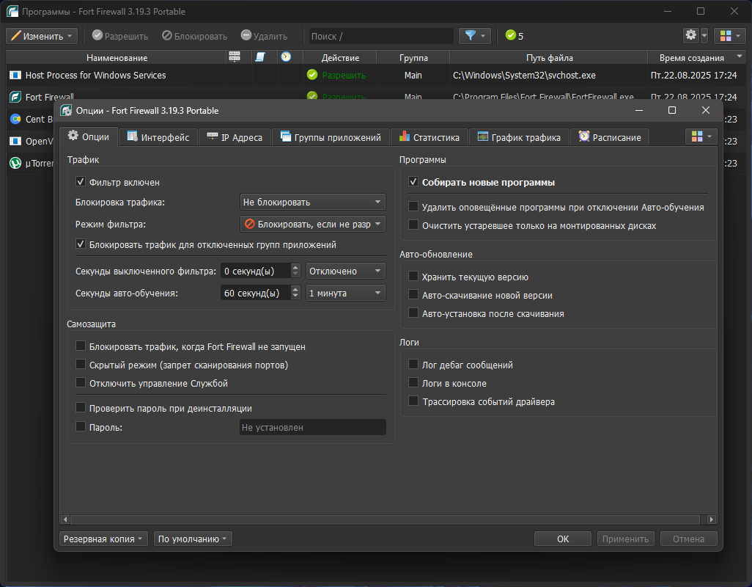Screen dimensions: 752x587
Task: Open Режим фильтра dropdown
Action: tap(313, 224)
